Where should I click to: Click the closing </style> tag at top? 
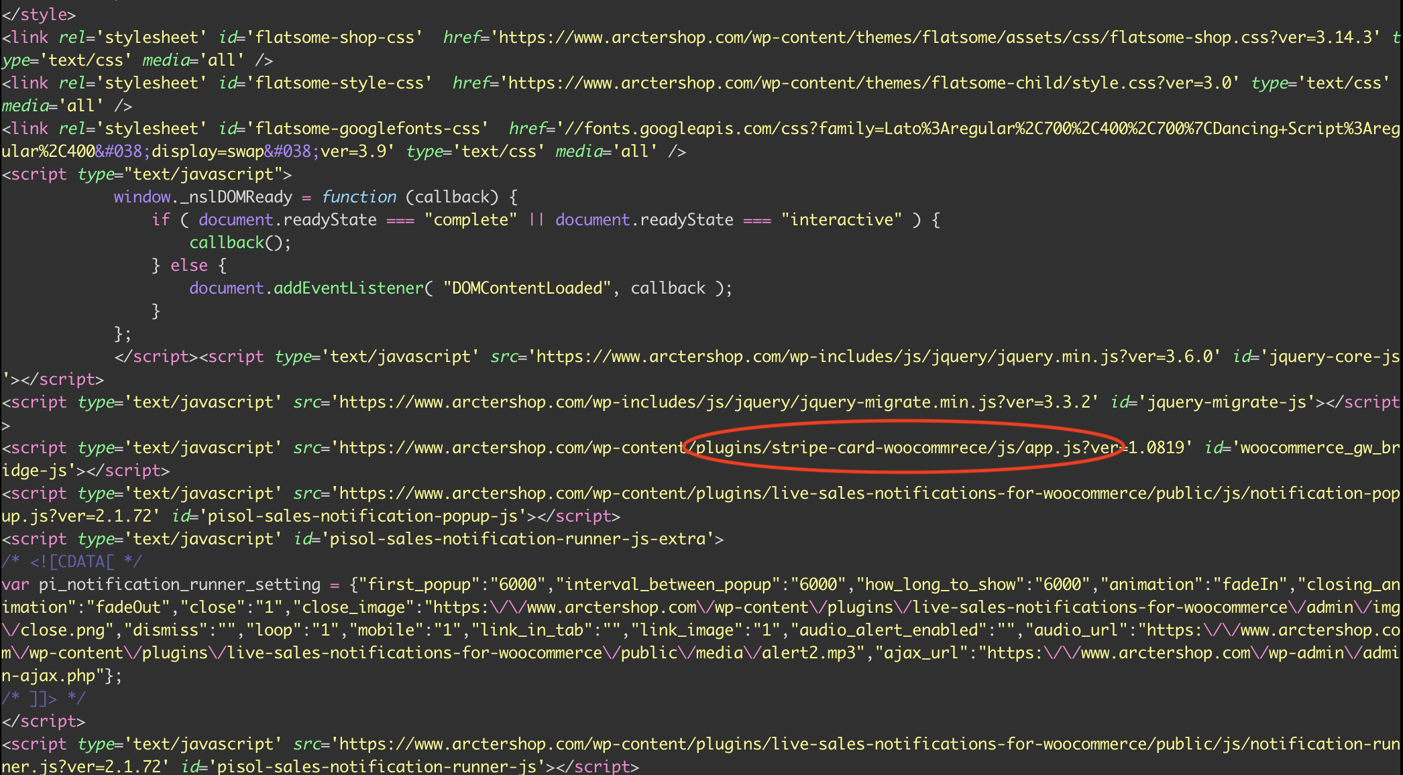click(39, 14)
